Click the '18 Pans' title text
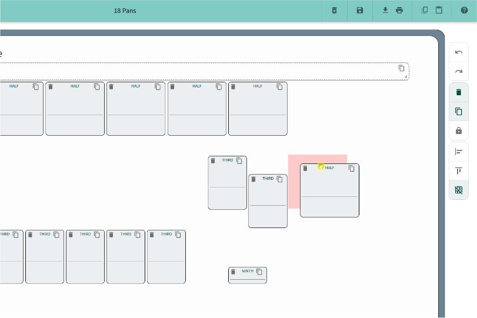Viewport: 477px width, 318px height. 125,11
